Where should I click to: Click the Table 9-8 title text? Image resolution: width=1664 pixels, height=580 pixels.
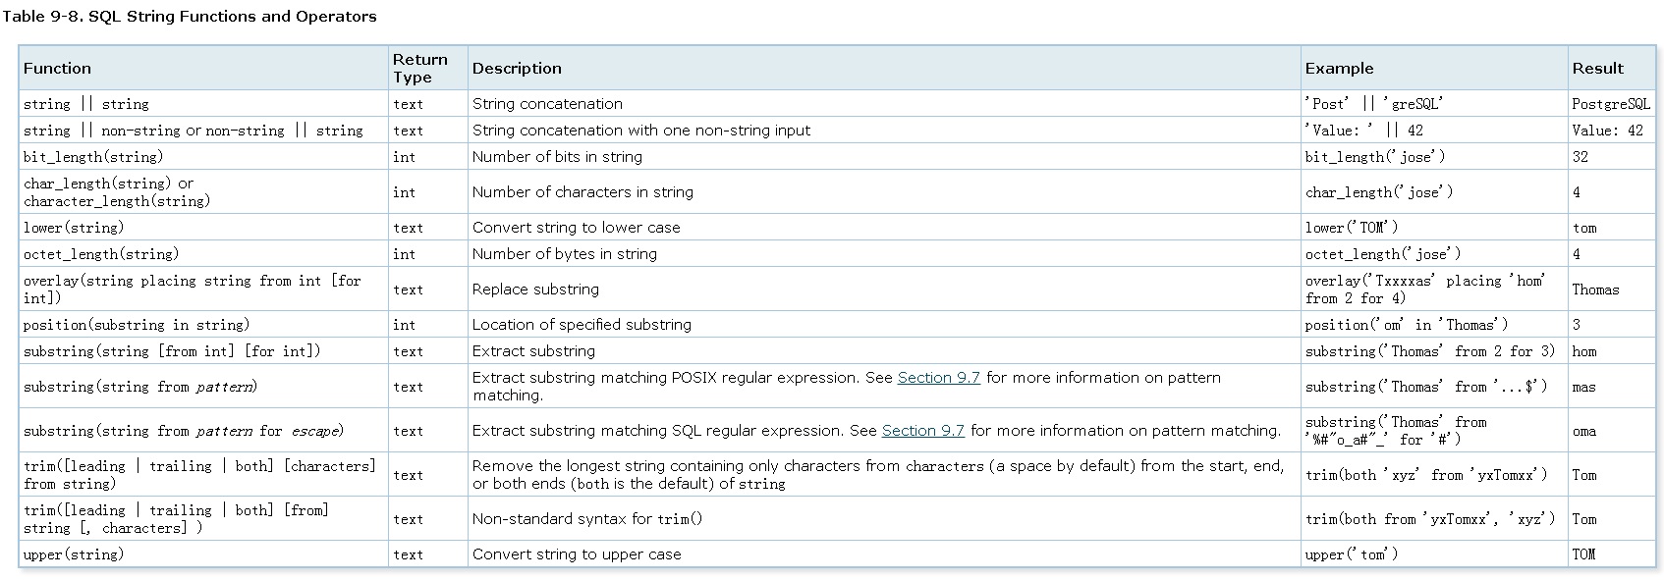coord(189,17)
